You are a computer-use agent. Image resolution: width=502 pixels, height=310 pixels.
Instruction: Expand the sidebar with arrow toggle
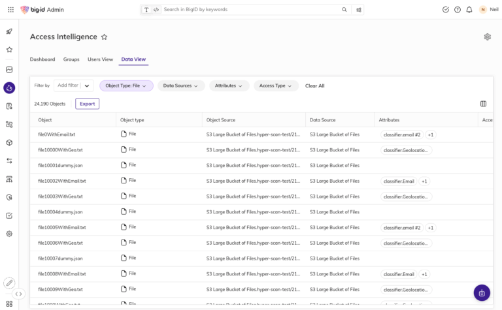coord(19,294)
